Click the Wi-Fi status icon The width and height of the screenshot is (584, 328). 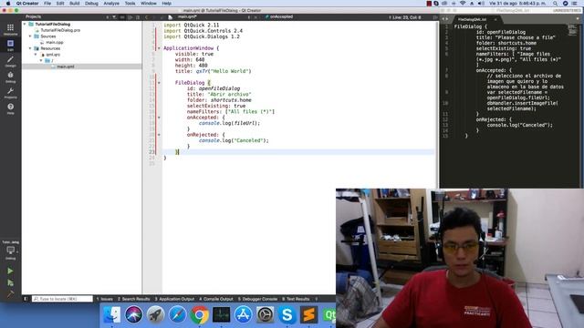pos(463,4)
